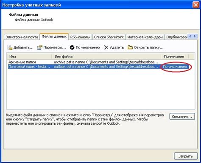Click the Открыть папку folder icon
201x163 pixels.
tap(130, 47)
